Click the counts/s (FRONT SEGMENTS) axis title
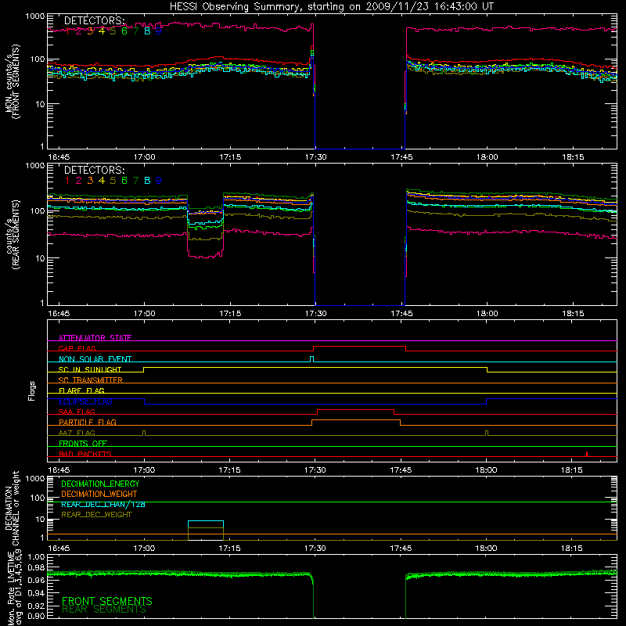The image size is (626, 626). [13, 81]
